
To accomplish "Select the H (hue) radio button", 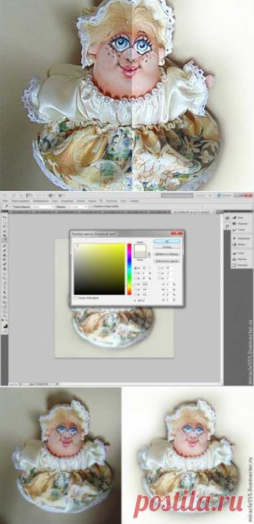I will (x=136, y=268).
